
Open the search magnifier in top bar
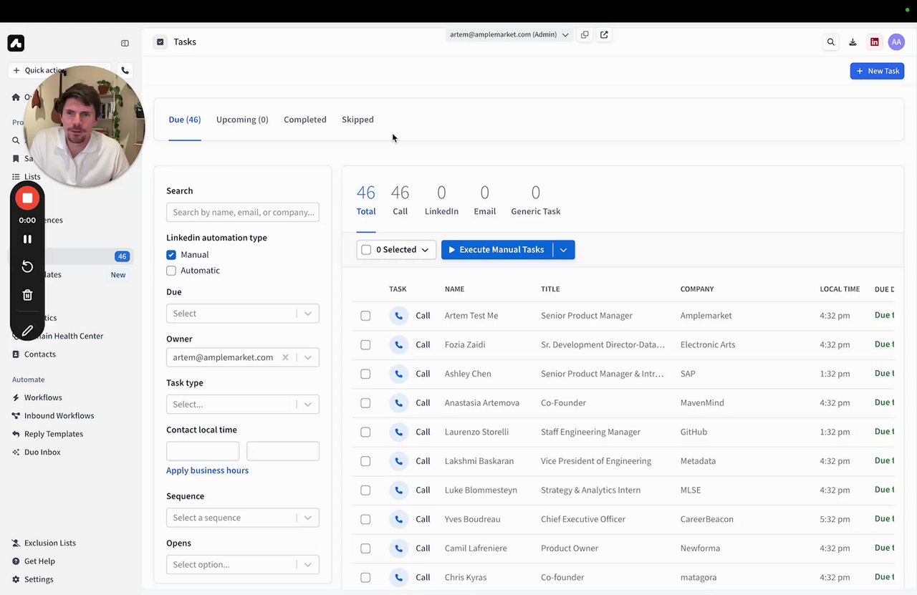(x=831, y=42)
